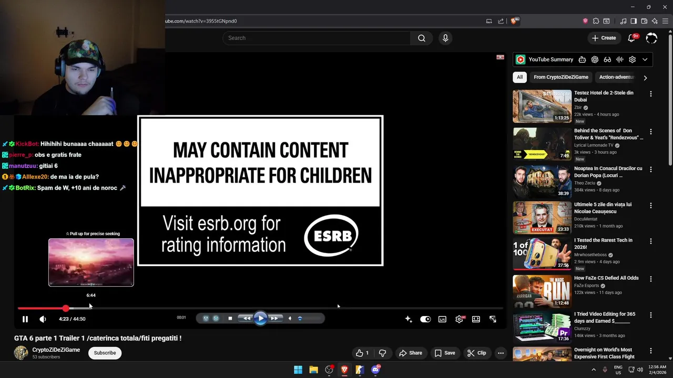
Task: Open more actions ellipsis below video
Action: (x=501, y=353)
